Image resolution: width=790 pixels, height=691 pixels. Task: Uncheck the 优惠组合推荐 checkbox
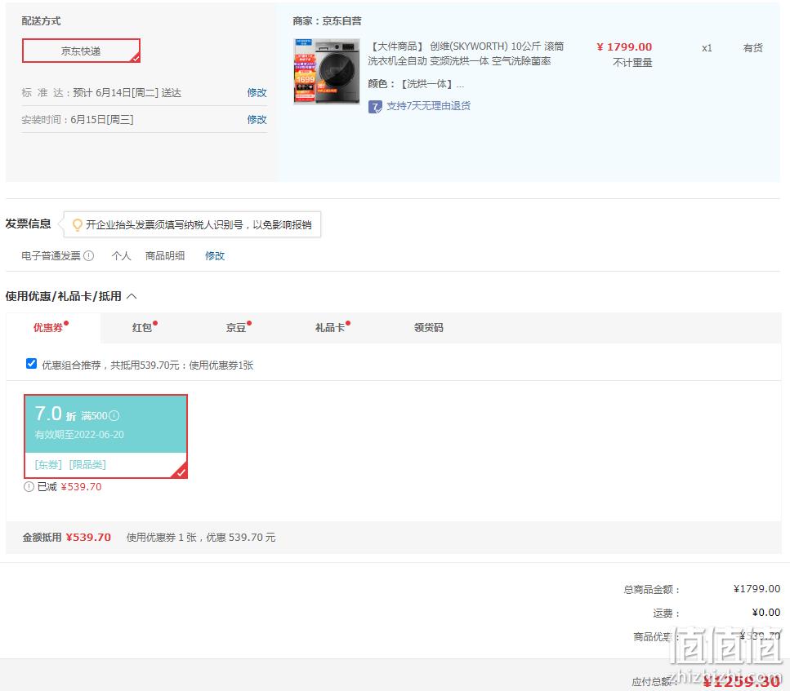(31, 363)
